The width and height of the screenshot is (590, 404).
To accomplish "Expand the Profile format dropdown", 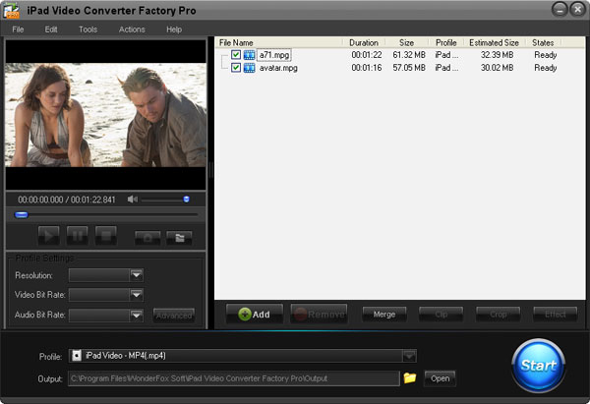I will pyautogui.click(x=409, y=356).
